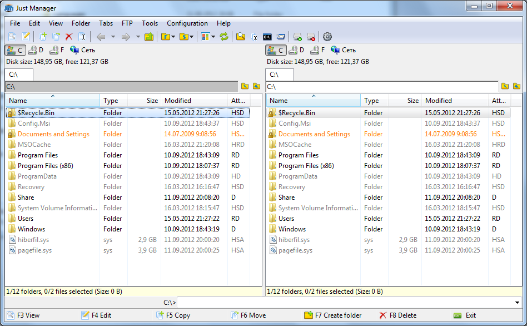The image size is (527, 326).
Task: Open the file search magnifier icon
Action: pyautogui.click(x=241, y=36)
